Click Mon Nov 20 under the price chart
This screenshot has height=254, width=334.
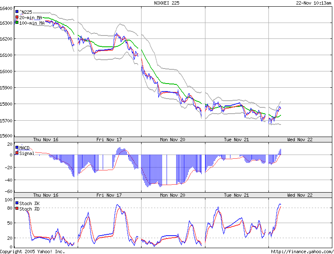click(x=172, y=140)
